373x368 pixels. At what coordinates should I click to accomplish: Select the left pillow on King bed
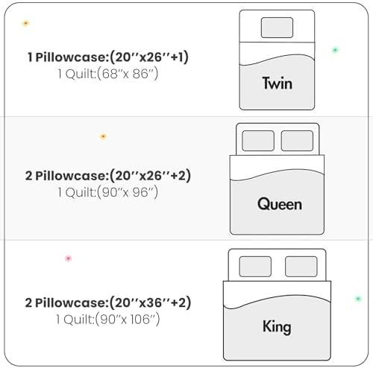tap(255, 267)
